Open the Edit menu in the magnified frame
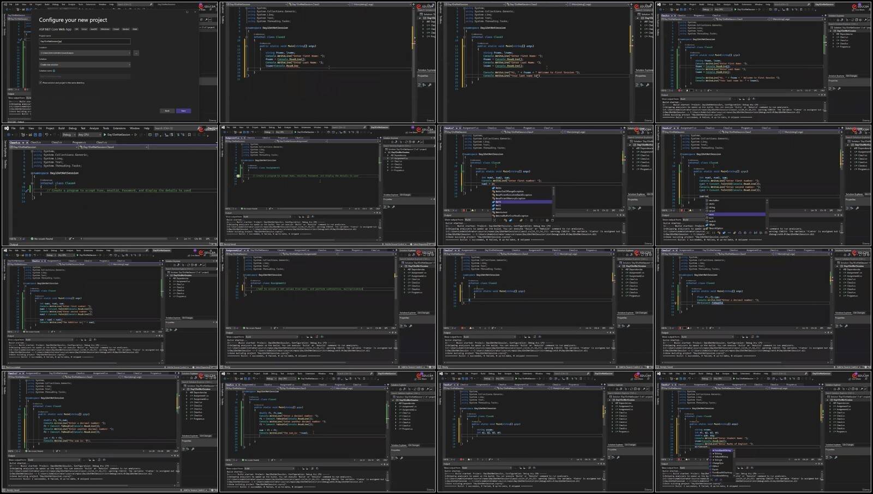The height and width of the screenshot is (494, 873). 22,129
